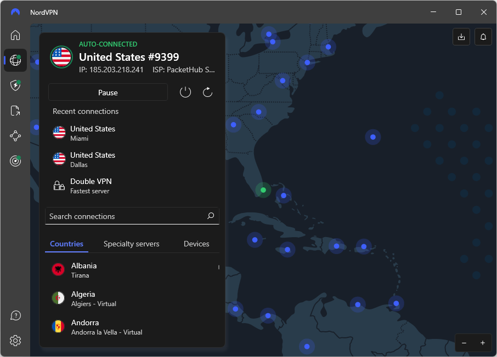Click the search magnifier icon
Screen dimensions: 497x357
[x=211, y=216]
